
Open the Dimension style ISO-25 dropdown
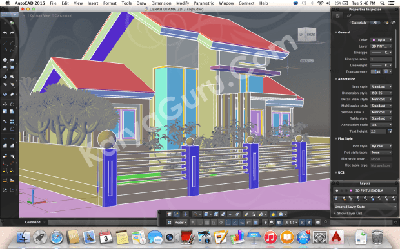pyautogui.click(x=381, y=93)
